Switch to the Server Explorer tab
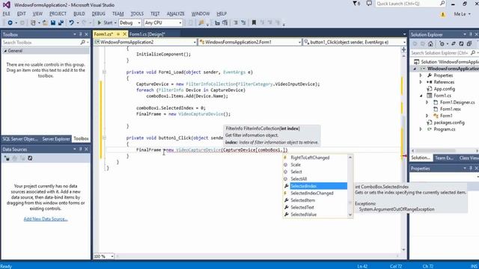Screen dimensions: 479x269 tap(56, 139)
